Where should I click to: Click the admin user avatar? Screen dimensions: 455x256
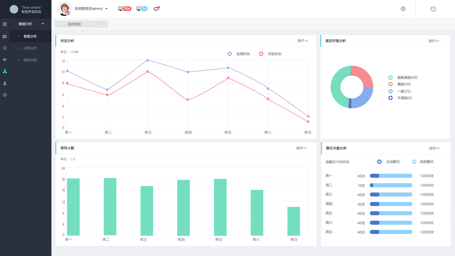point(64,9)
